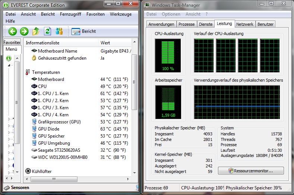Open the Bericht report toolbar button

point(83,31)
